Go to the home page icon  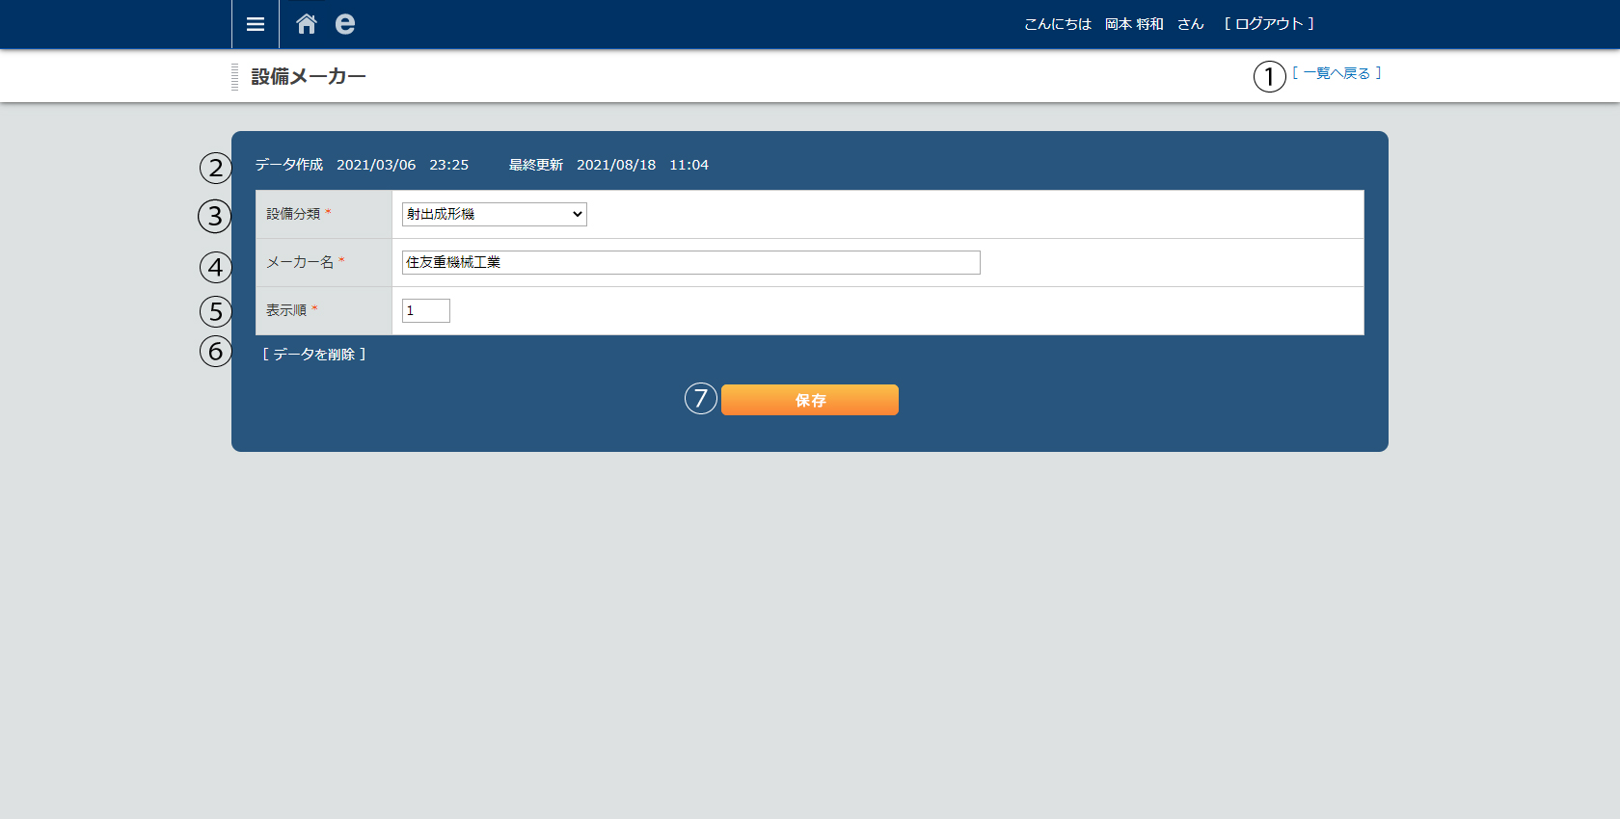coord(307,24)
